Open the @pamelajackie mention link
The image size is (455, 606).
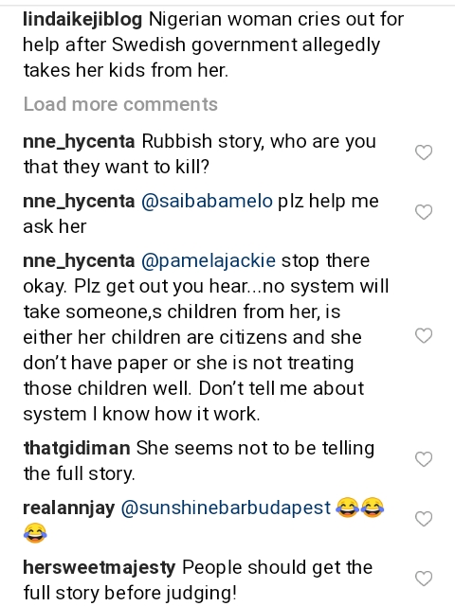pyautogui.click(x=209, y=261)
